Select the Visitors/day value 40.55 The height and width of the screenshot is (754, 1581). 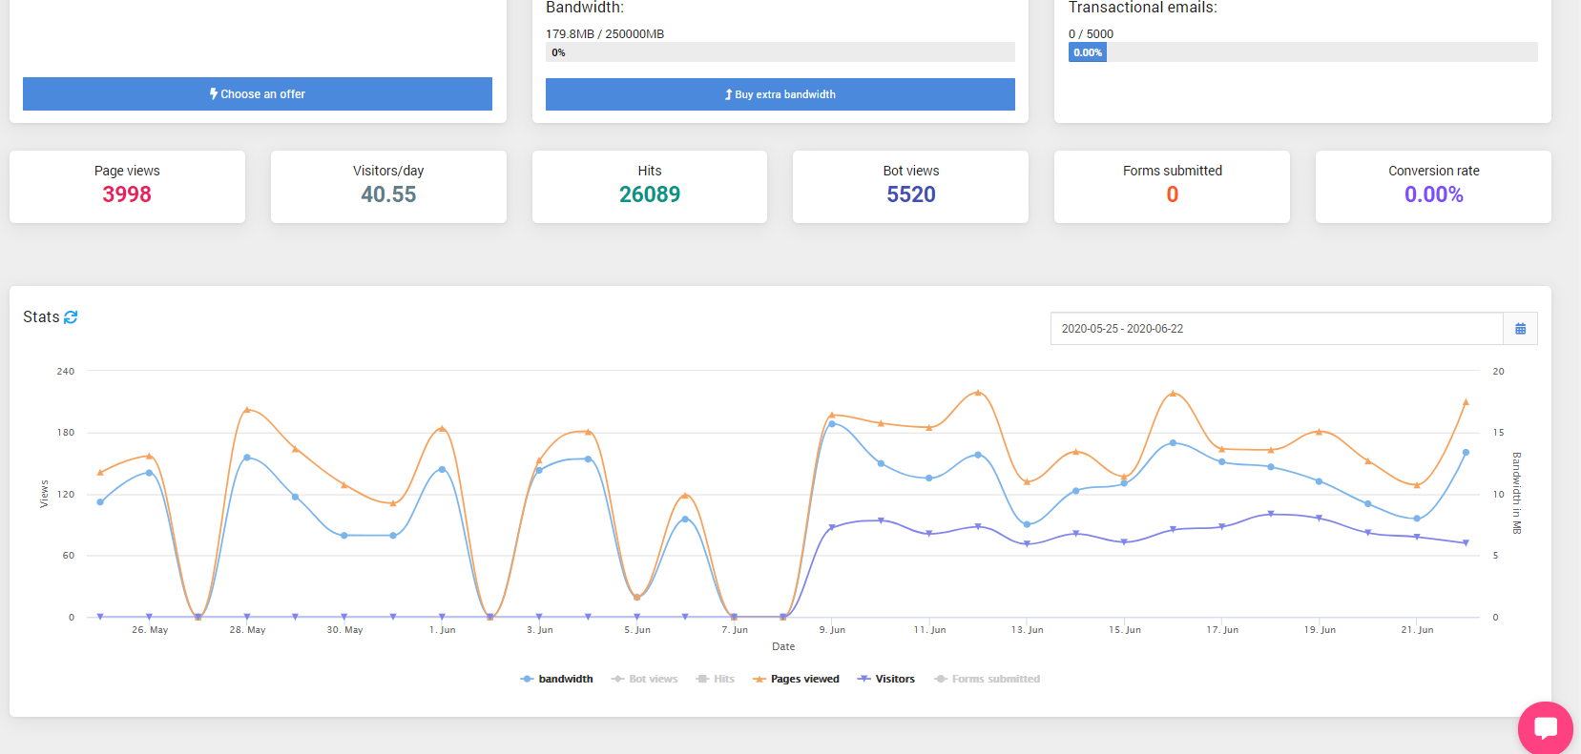point(388,194)
